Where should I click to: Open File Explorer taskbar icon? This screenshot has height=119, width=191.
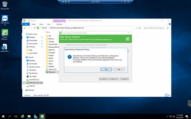(29, 116)
